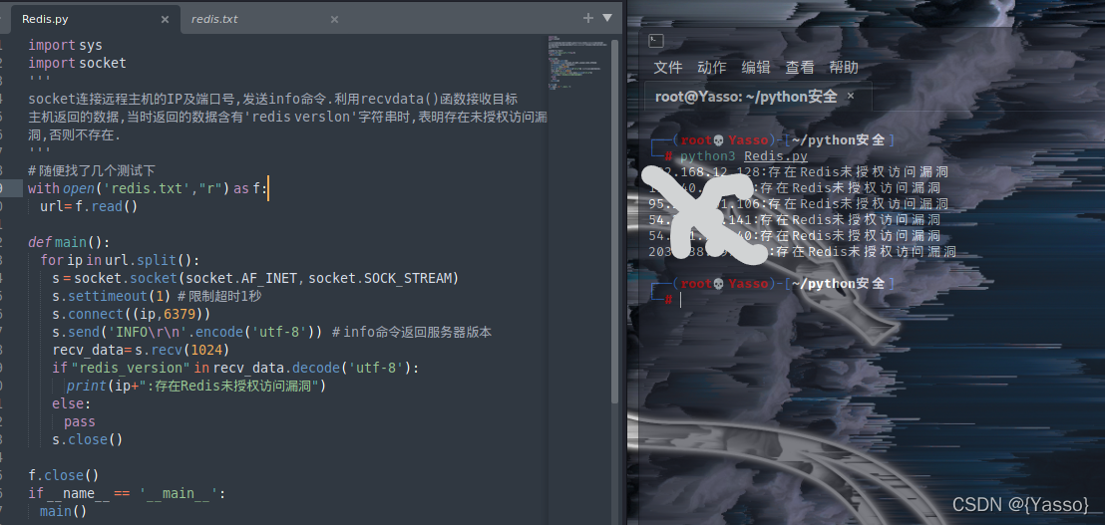The image size is (1105, 525).
Task: Click the final 'main()' call line
Action: pos(64,511)
